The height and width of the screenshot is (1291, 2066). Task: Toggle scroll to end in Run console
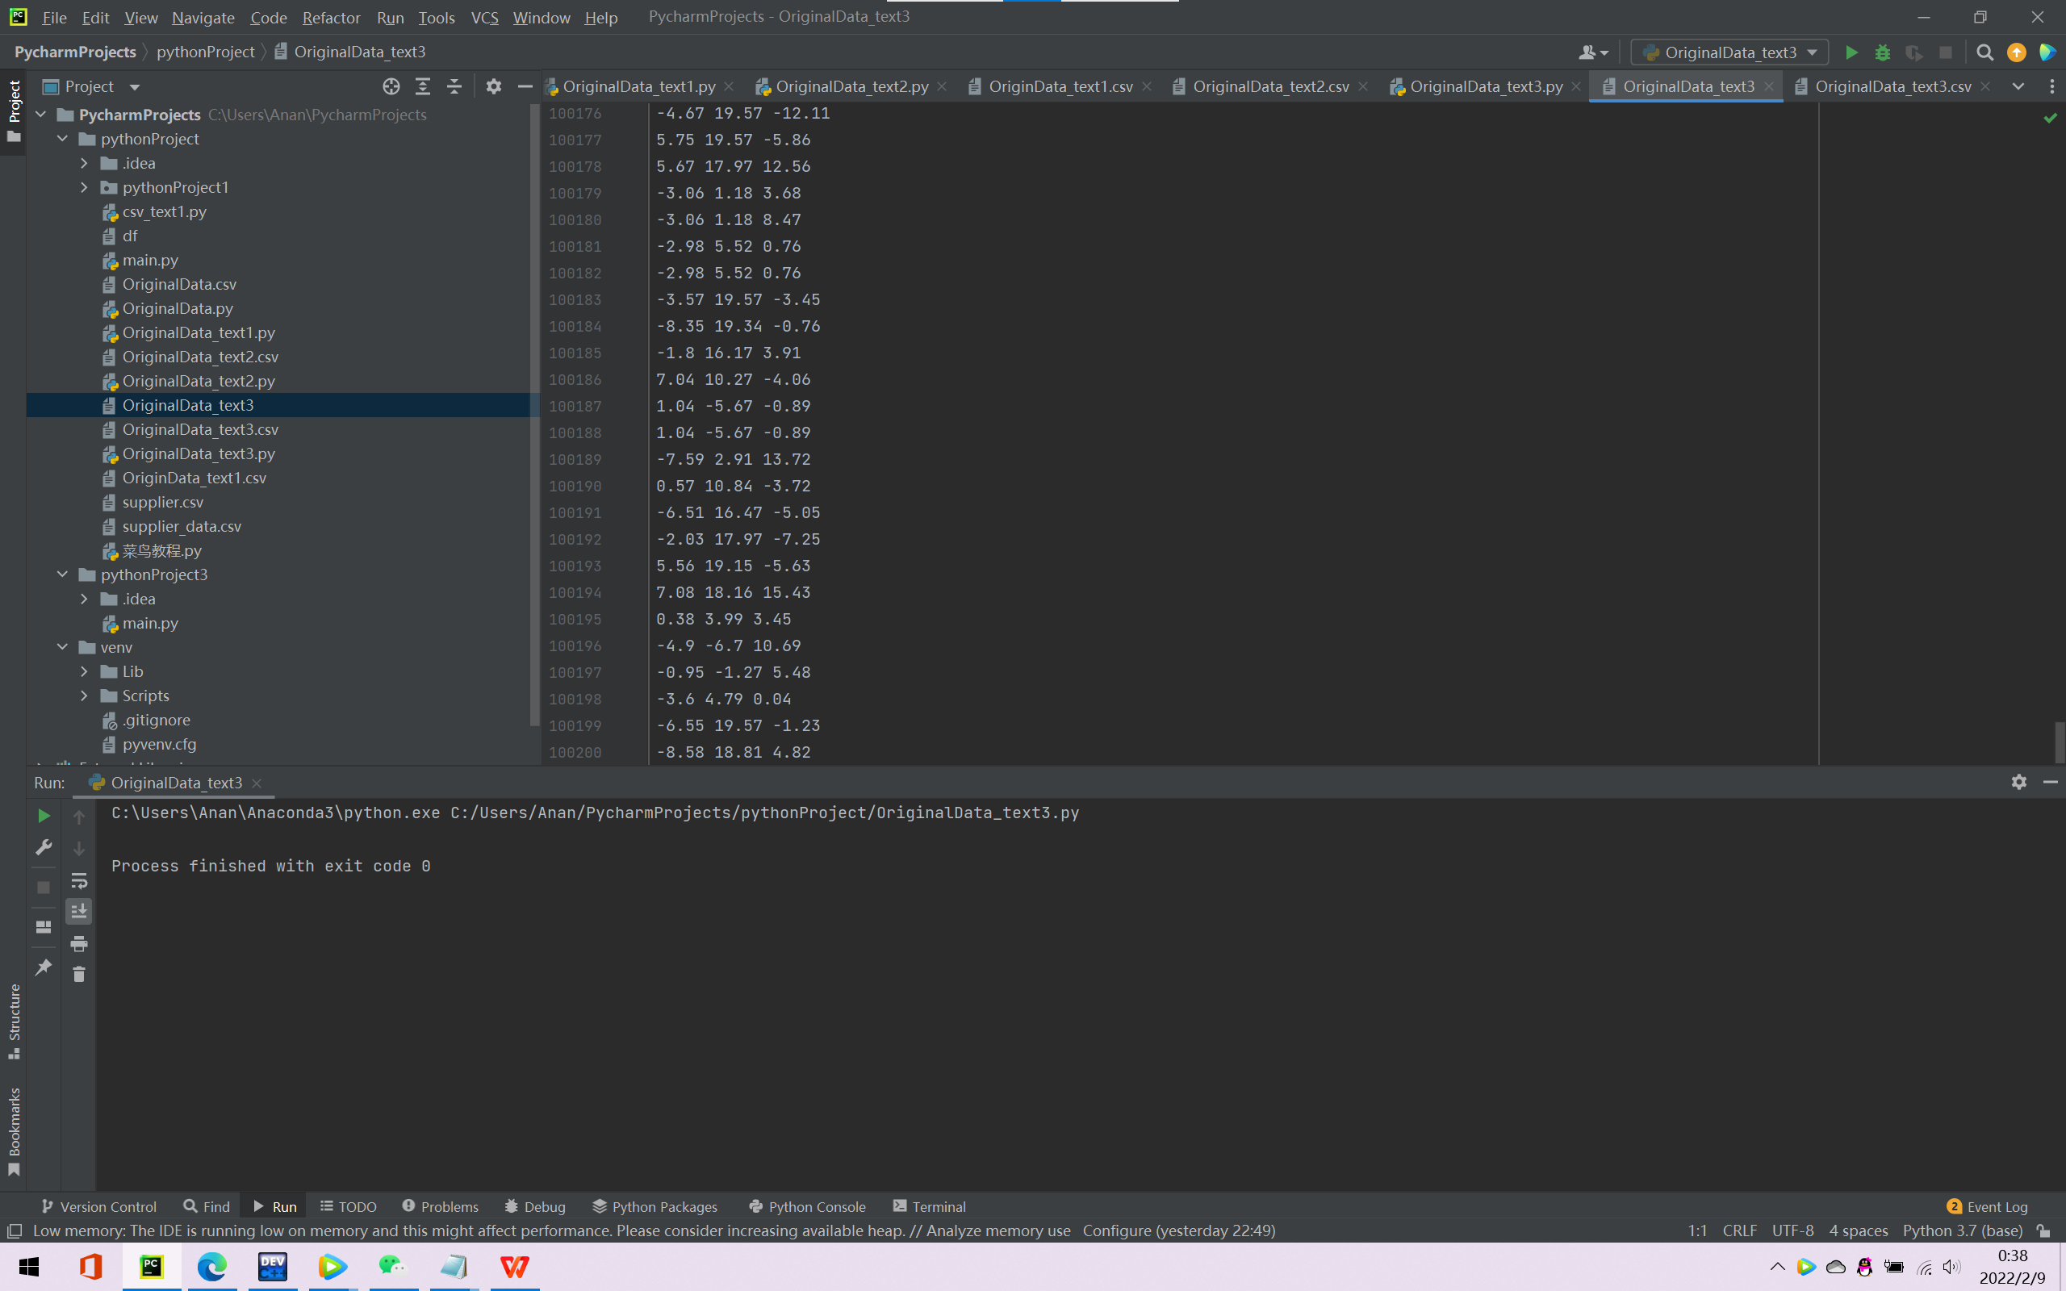pyautogui.click(x=78, y=912)
